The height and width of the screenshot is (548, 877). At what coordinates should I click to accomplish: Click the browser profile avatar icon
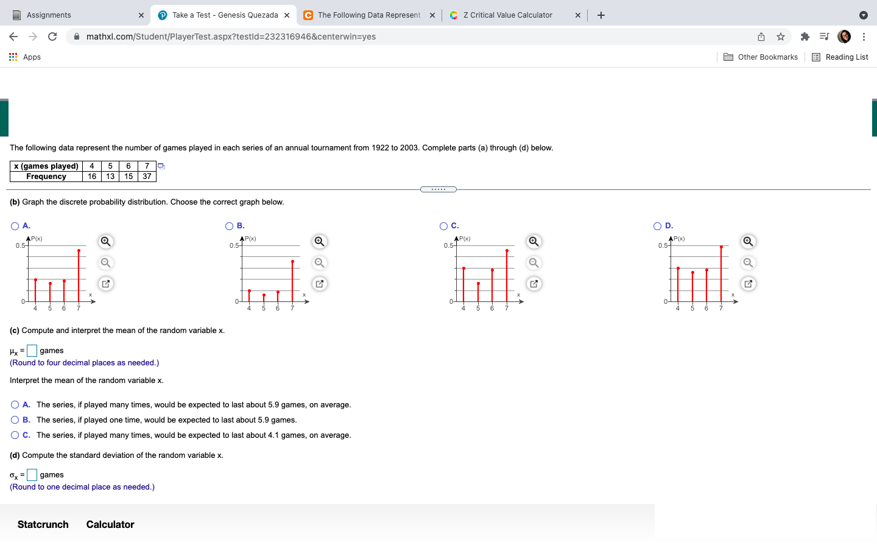pos(844,37)
